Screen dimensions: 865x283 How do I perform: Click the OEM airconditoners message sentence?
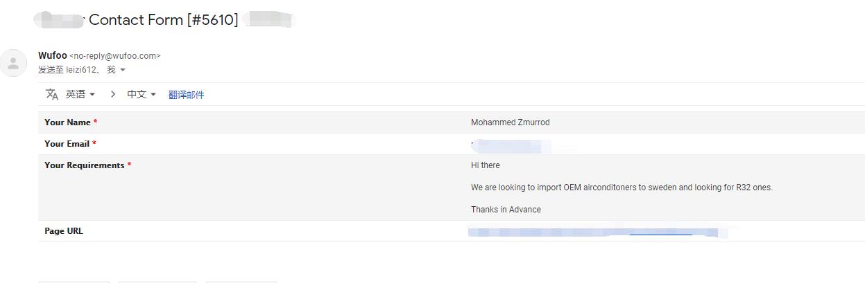(x=622, y=188)
